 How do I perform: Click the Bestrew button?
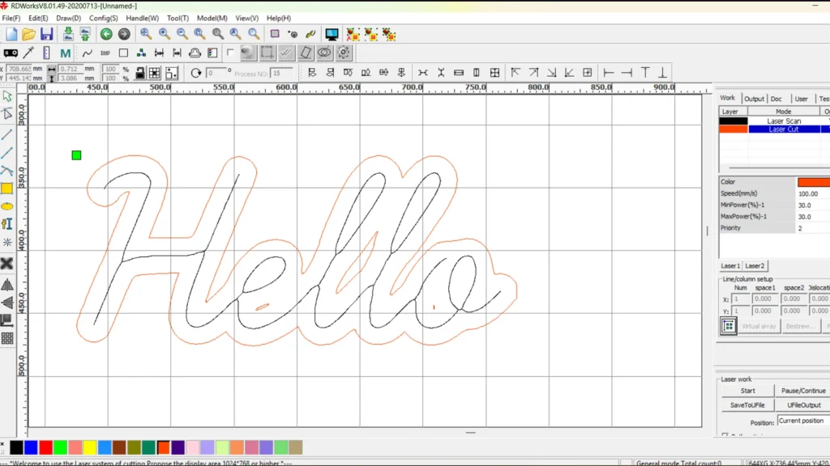pyautogui.click(x=800, y=327)
